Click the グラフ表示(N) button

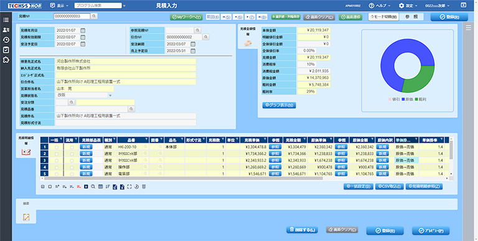pos(279,105)
